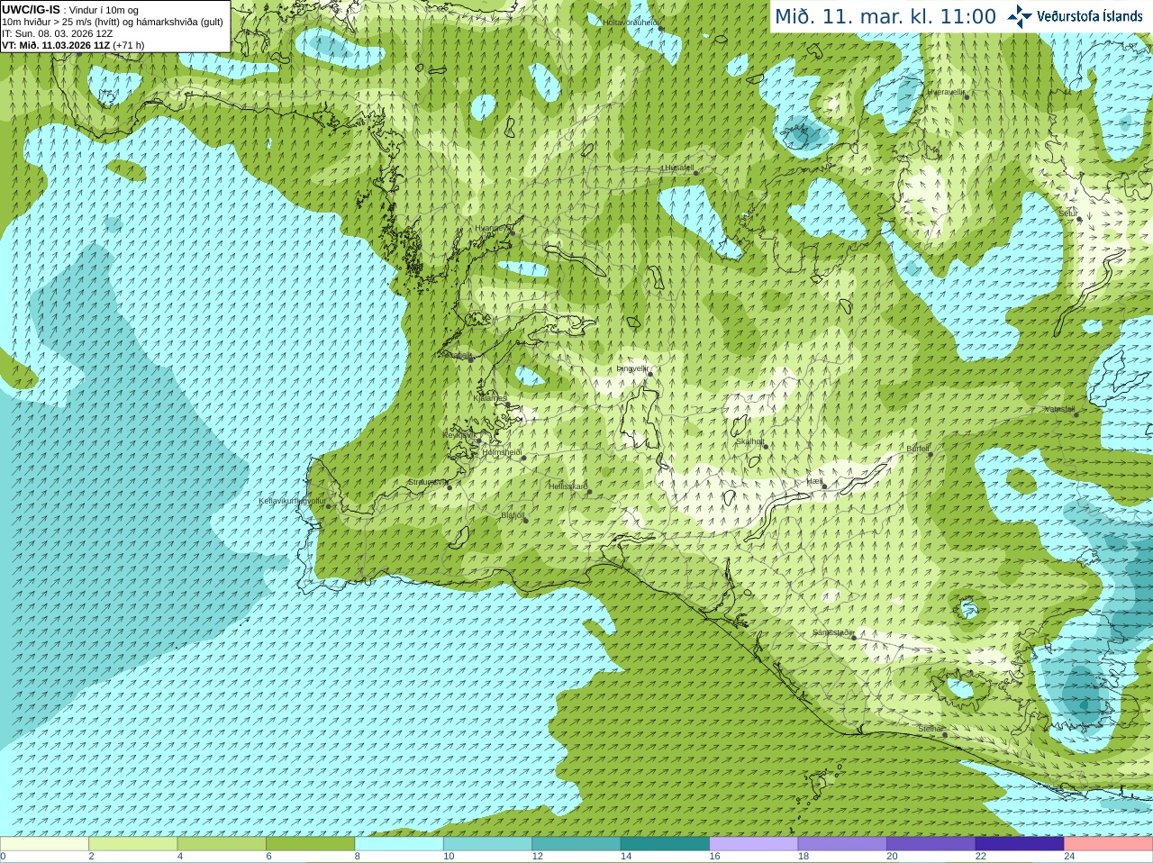The height and width of the screenshot is (863, 1153).
Task: Click the 0–2 m/s palest legend swatch
Action: (x=44, y=844)
